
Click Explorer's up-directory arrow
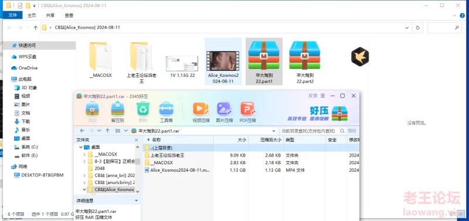tap(35, 28)
